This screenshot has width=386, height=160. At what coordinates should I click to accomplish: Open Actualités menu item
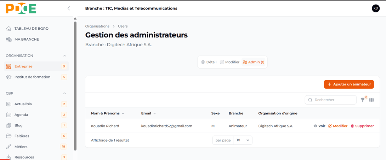(x=36, y=104)
